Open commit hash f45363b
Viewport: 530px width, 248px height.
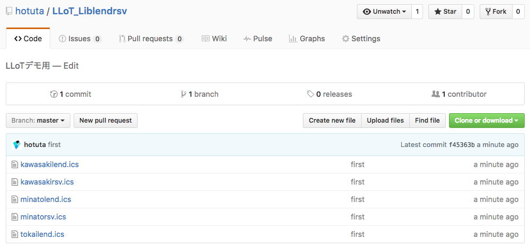pyautogui.click(x=462, y=145)
